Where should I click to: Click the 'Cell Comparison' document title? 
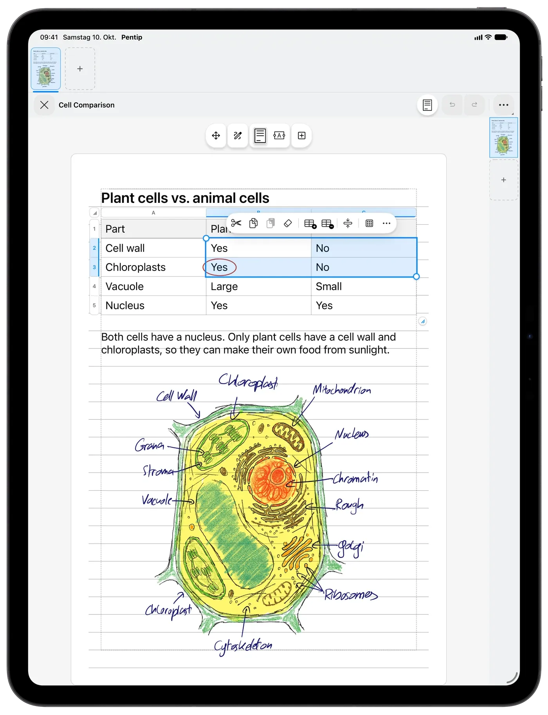pos(87,105)
